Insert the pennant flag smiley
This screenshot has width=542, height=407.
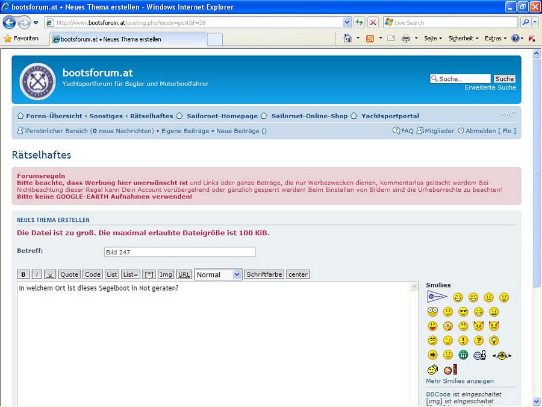[x=437, y=297]
